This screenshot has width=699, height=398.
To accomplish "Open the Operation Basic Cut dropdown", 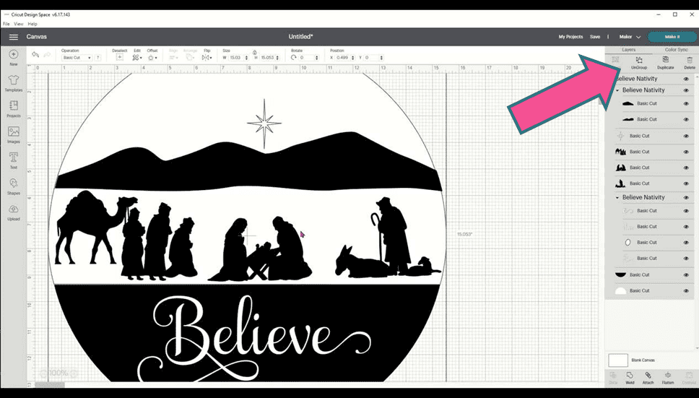I will [x=77, y=58].
